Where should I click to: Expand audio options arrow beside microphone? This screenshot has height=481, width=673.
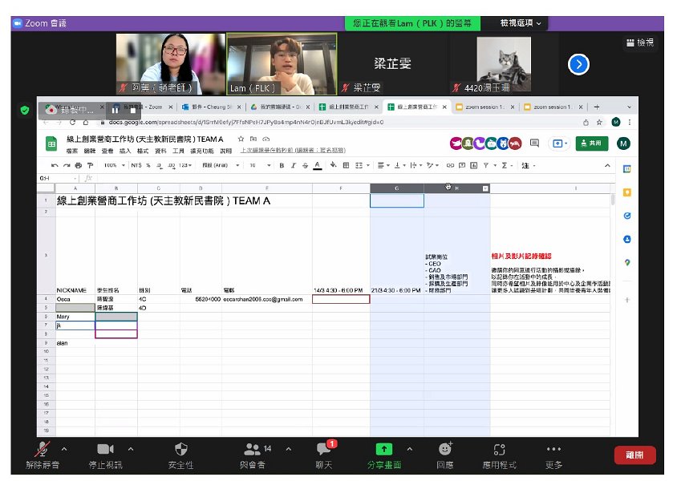pos(64,449)
